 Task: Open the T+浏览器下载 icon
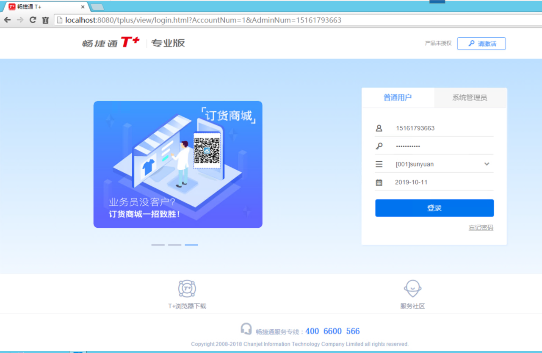(x=187, y=289)
